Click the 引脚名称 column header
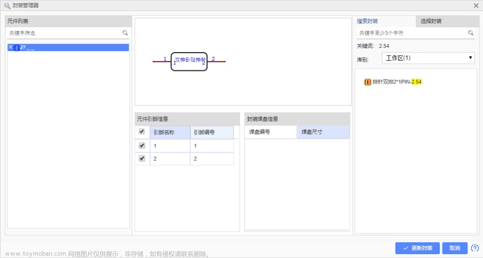 (170, 132)
